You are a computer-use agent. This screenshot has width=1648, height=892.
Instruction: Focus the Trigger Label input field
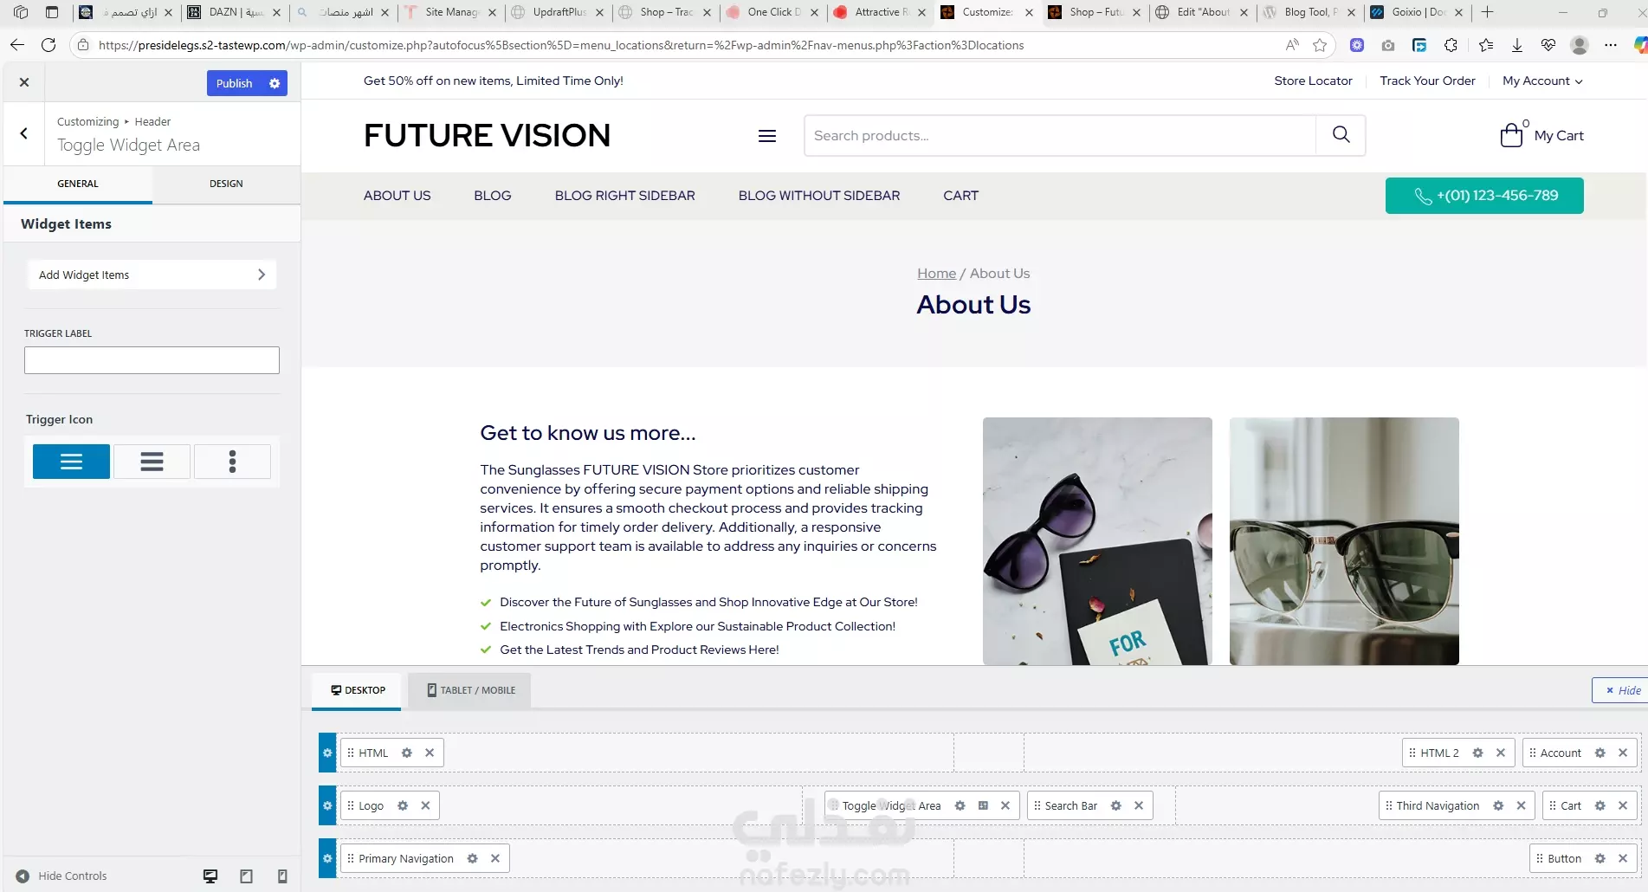(152, 360)
